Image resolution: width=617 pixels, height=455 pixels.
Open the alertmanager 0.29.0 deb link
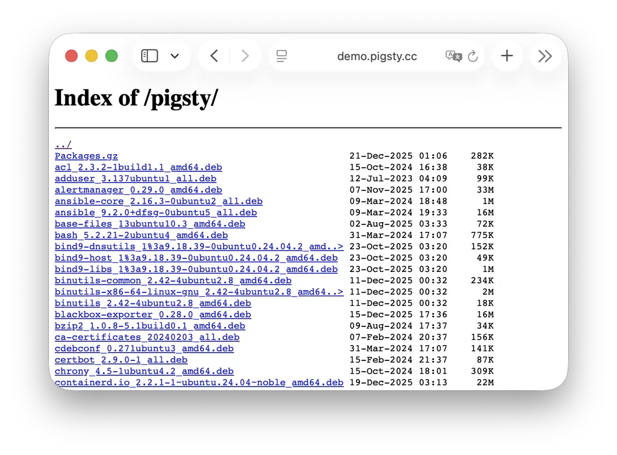(138, 190)
